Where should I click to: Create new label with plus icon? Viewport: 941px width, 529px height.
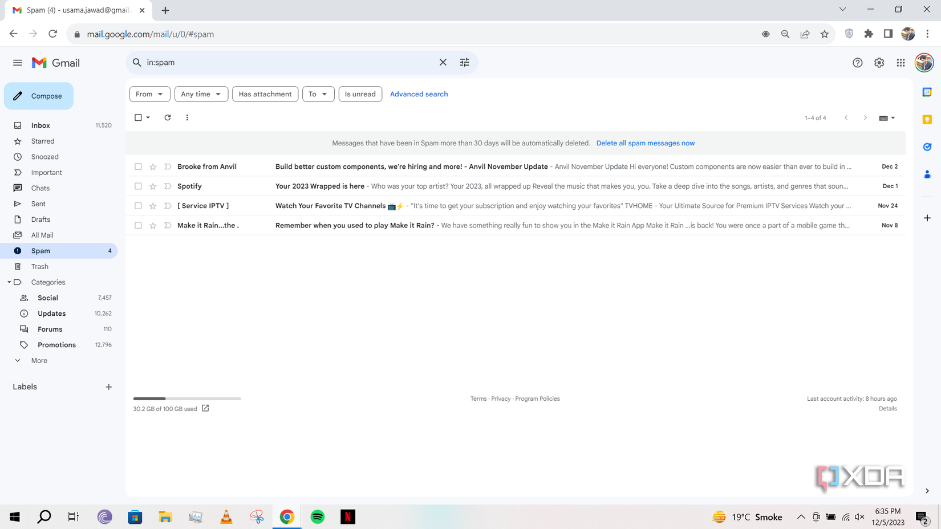[x=109, y=387]
